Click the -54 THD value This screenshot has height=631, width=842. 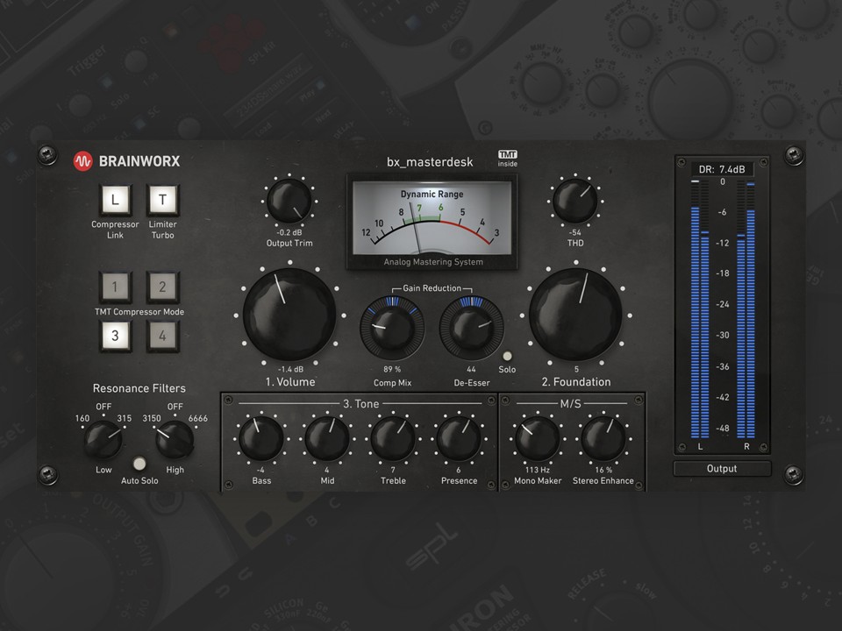[x=575, y=232]
